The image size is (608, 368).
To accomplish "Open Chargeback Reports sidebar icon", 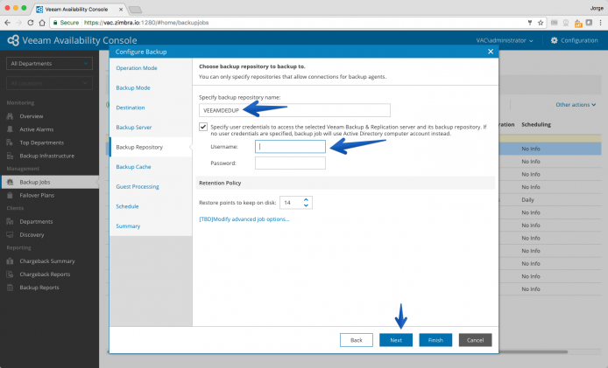I will [x=11, y=274].
